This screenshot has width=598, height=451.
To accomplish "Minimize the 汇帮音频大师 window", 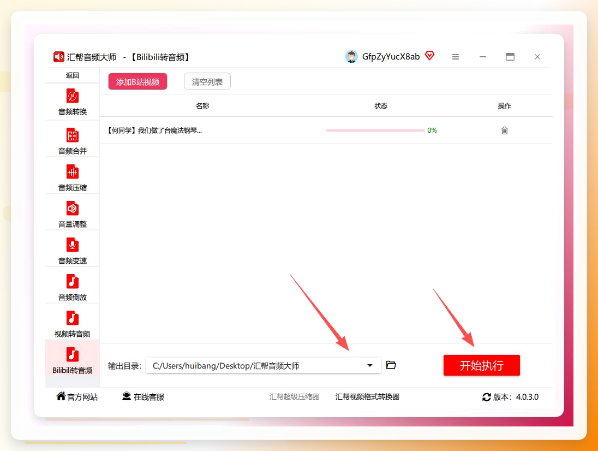I will pos(483,57).
